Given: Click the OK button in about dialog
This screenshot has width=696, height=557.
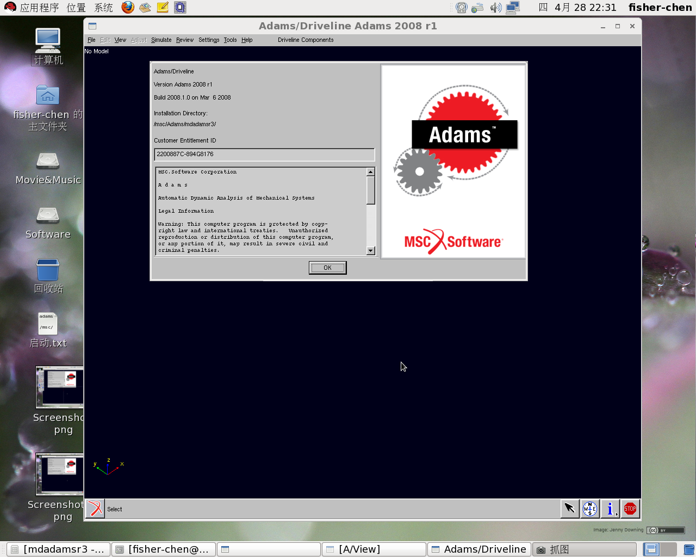Looking at the screenshot, I should 327,268.
